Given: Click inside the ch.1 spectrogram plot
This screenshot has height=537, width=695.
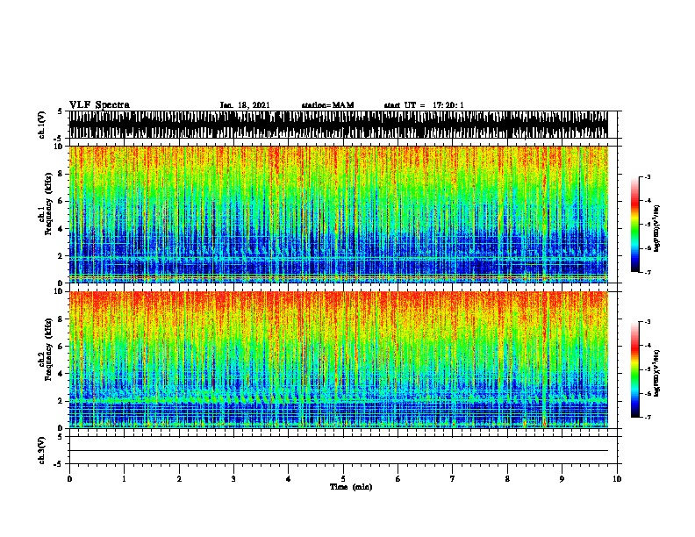Looking at the screenshot, I should tap(338, 214).
